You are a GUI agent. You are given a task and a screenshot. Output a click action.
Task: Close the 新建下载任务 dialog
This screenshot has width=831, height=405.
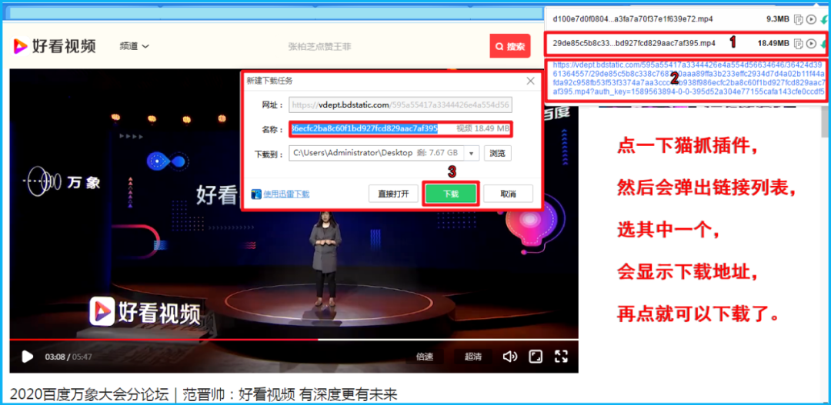[530, 81]
